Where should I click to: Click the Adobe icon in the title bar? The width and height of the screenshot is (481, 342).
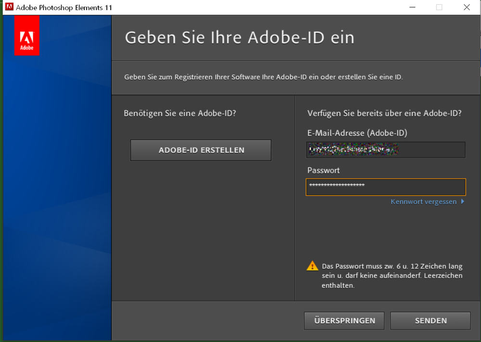(9, 7)
